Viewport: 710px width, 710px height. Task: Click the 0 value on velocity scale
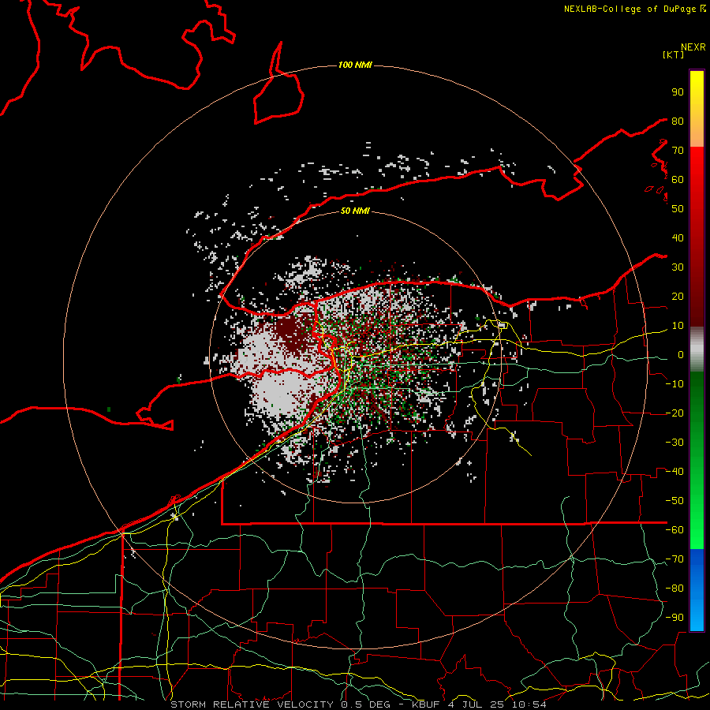(681, 354)
